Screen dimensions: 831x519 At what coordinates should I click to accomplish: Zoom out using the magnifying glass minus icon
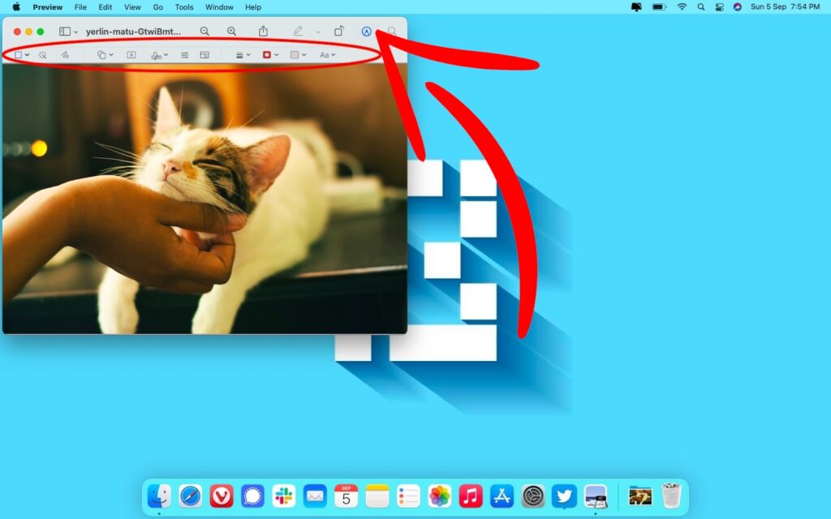[x=205, y=31]
